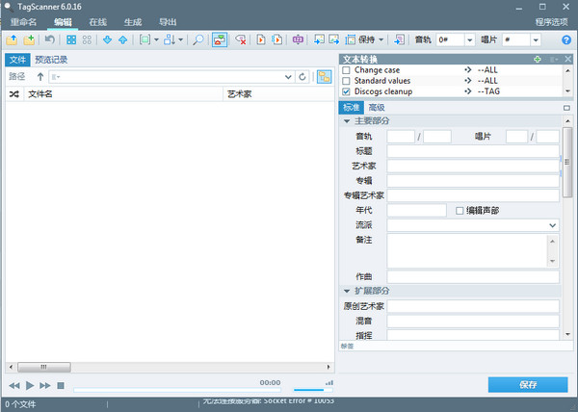
Task: Tick the Standard values checkbox
Action: pos(347,81)
